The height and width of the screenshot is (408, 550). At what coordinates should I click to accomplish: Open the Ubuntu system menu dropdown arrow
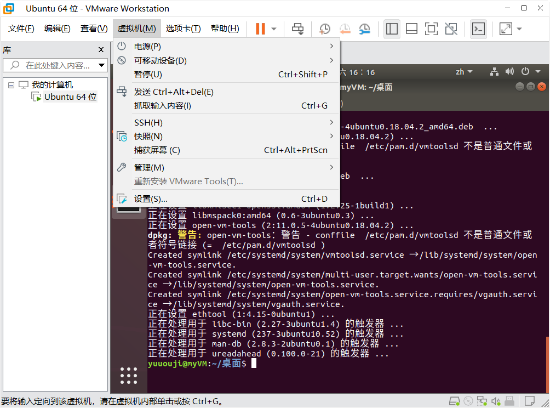(538, 72)
